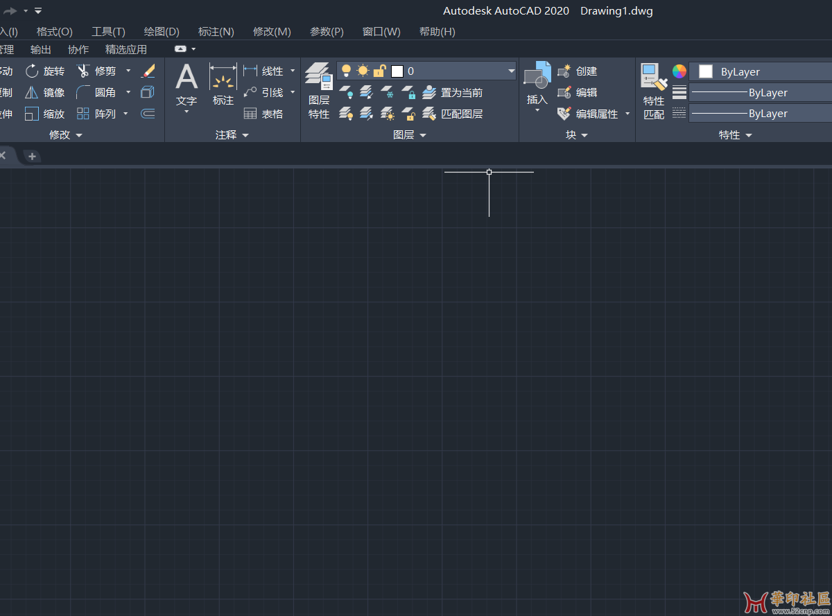Click the Layer Freeze snowflake icon
The image size is (832, 616).
pyautogui.click(x=388, y=92)
